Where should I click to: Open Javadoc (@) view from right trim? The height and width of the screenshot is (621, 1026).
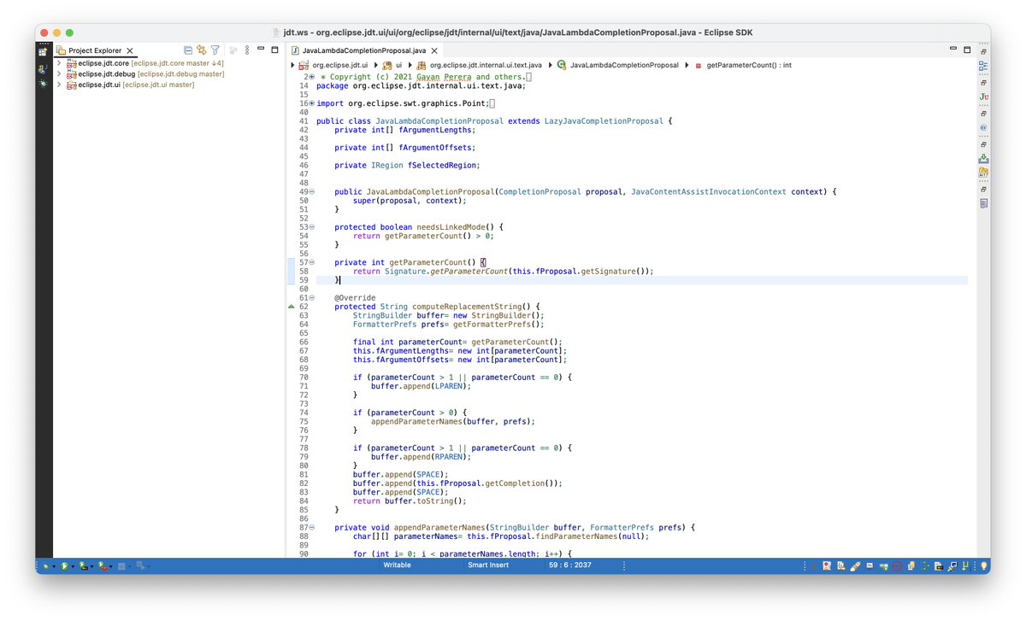983,127
